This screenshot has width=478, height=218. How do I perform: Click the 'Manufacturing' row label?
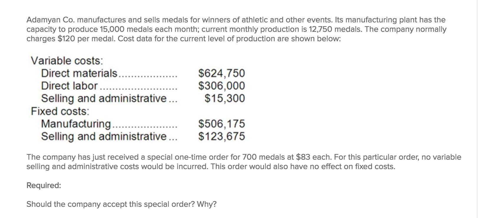coord(77,124)
